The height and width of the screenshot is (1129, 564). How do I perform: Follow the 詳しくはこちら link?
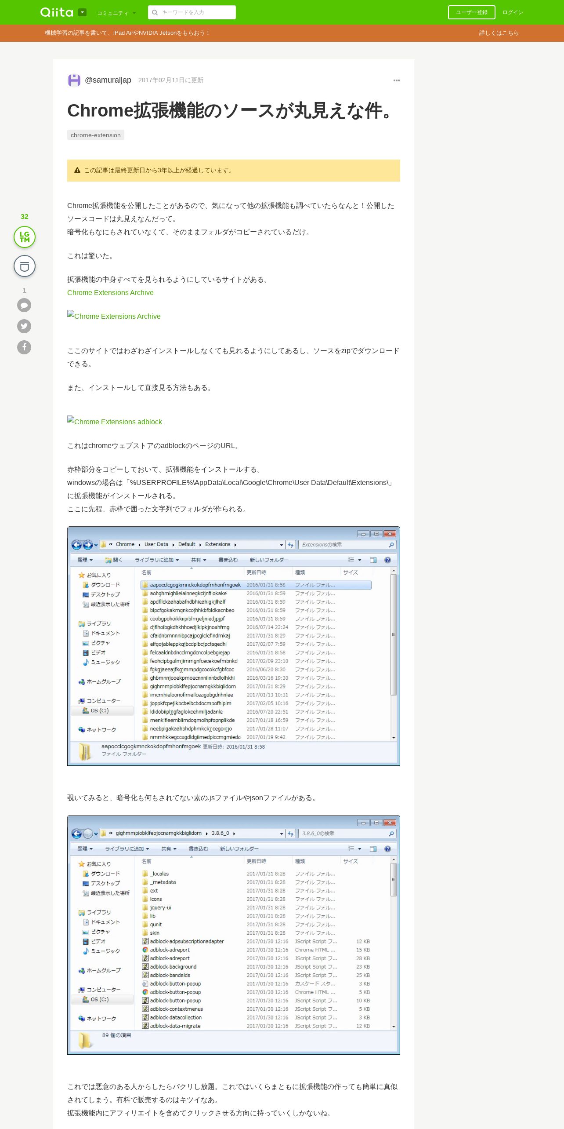tap(499, 33)
